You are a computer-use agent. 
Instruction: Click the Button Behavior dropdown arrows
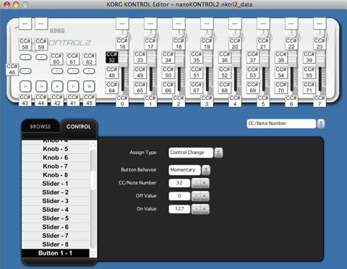click(x=206, y=170)
